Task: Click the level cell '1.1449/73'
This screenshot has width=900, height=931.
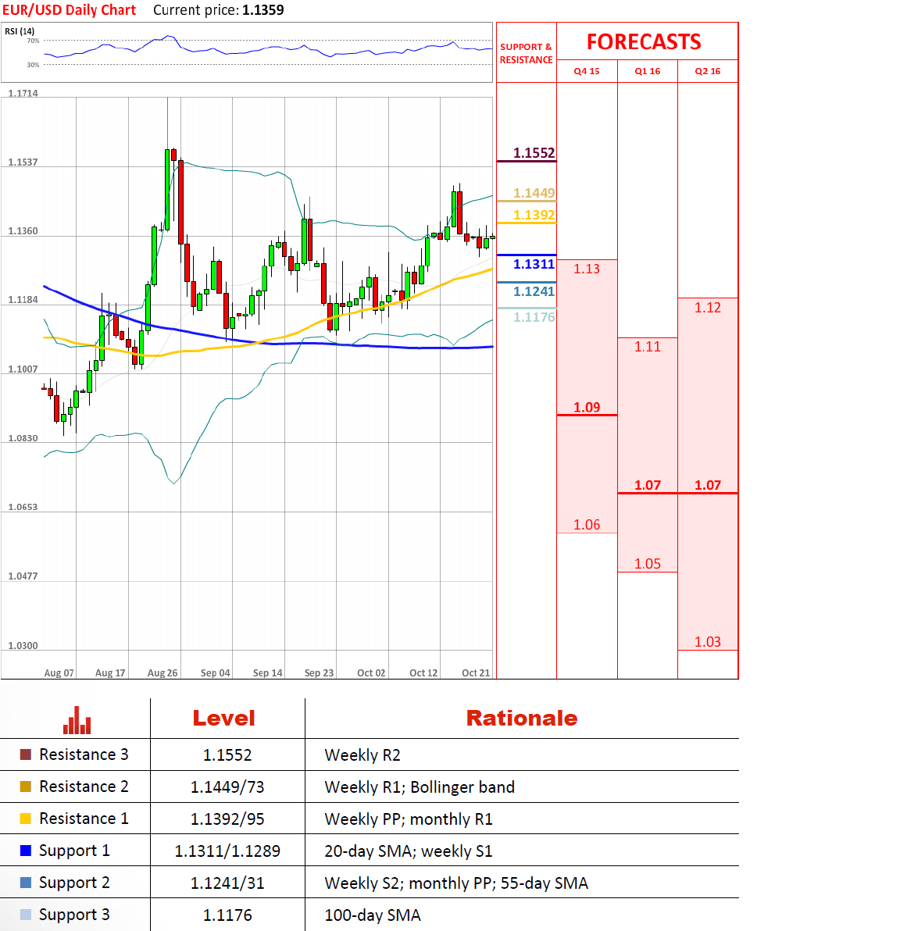Action: 227,787
